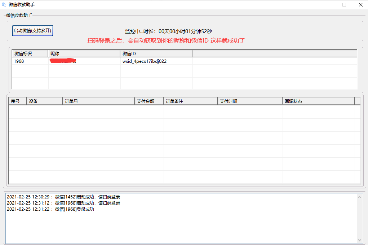The image size is (368, 245).
Task: Sort by 支付金额 column header
Action: point(149,101)
